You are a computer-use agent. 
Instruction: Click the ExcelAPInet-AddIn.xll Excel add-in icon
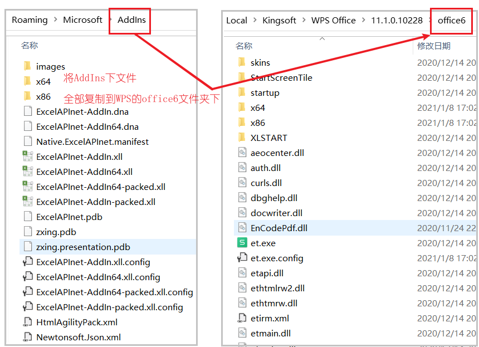(27, 157)
